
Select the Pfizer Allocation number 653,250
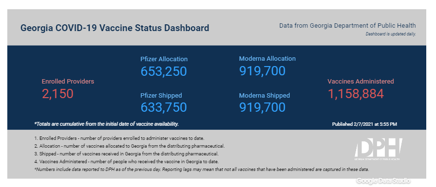tap(164, 71)
